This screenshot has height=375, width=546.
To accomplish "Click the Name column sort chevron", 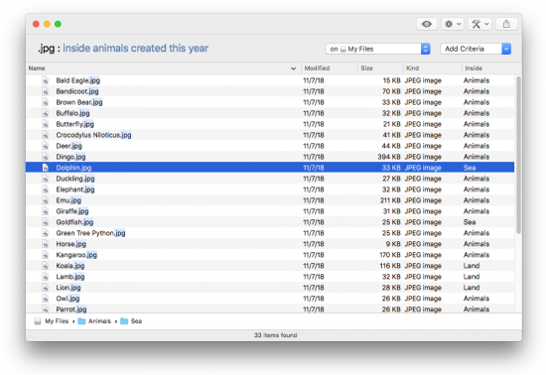I will pyautogui.click(x=293, y=68).
